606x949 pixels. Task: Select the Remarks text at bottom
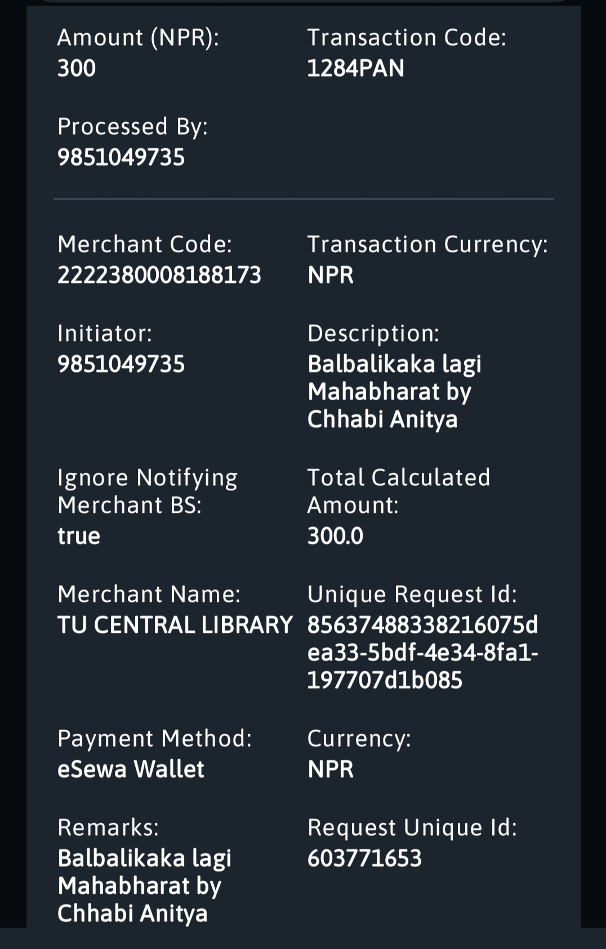(144, 885)
